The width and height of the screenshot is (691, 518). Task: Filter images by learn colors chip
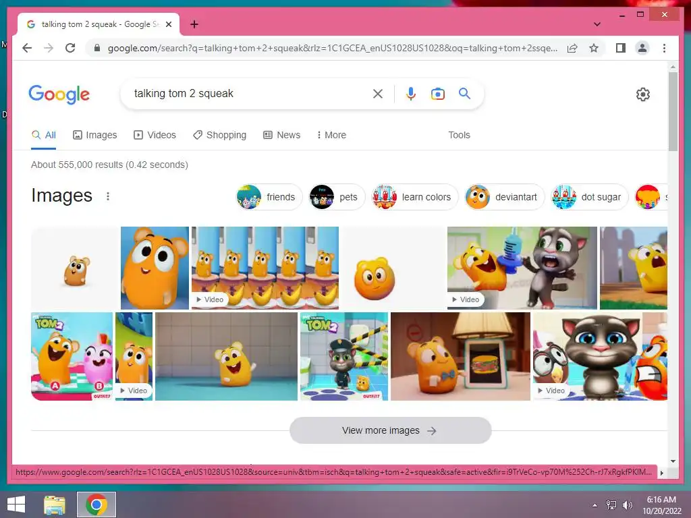tap(414, 197)
